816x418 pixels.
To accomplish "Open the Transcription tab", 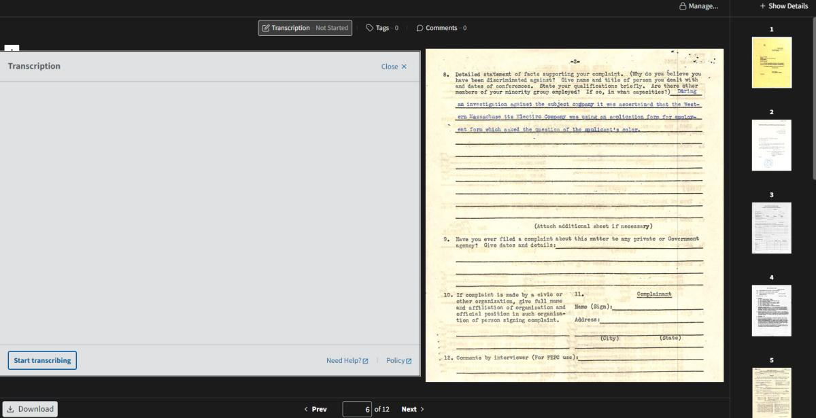I will click(x=305, y=28).
